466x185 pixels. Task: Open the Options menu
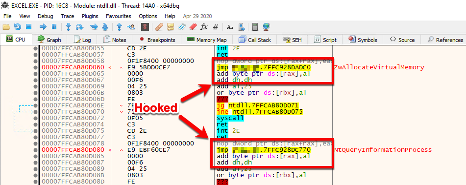pyautogui.click(x=148, y=16)
